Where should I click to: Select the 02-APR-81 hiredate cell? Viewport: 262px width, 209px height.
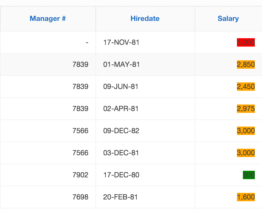[x=121, y=109]
